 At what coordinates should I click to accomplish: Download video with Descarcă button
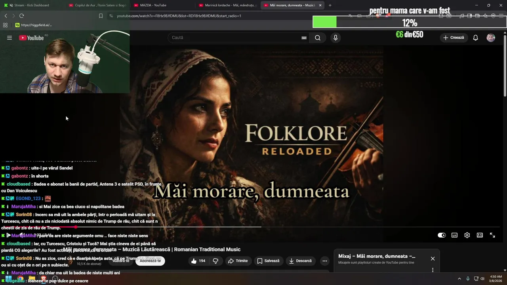click(x=300, y=261)
